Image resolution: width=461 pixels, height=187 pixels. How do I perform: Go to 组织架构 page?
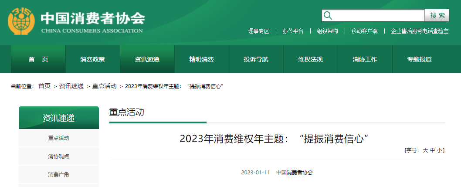point(327,31)
